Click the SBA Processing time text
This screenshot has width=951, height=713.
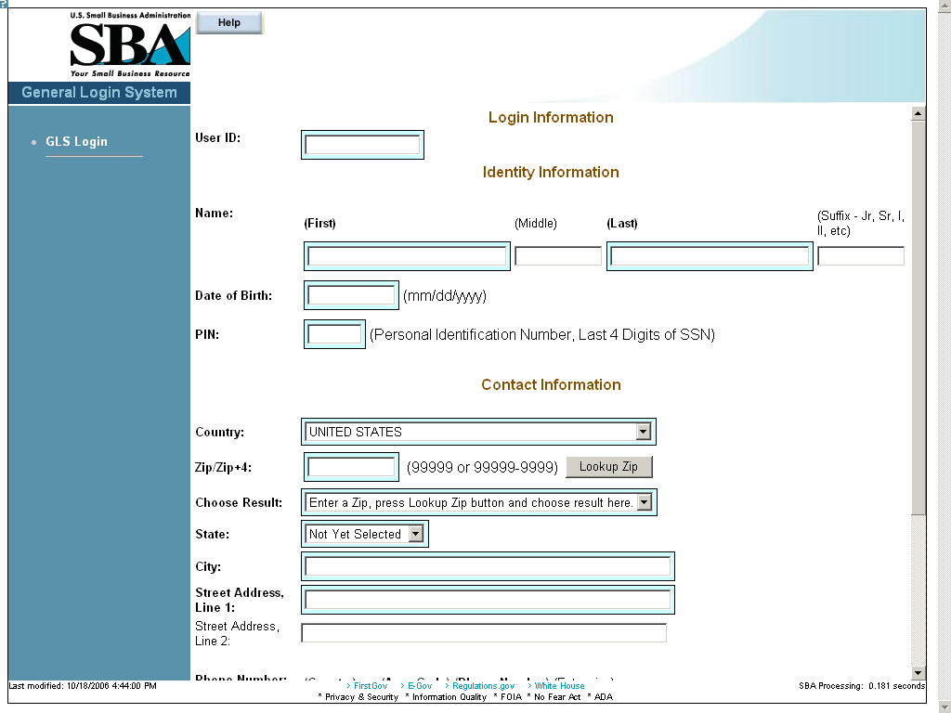(862, 686)
